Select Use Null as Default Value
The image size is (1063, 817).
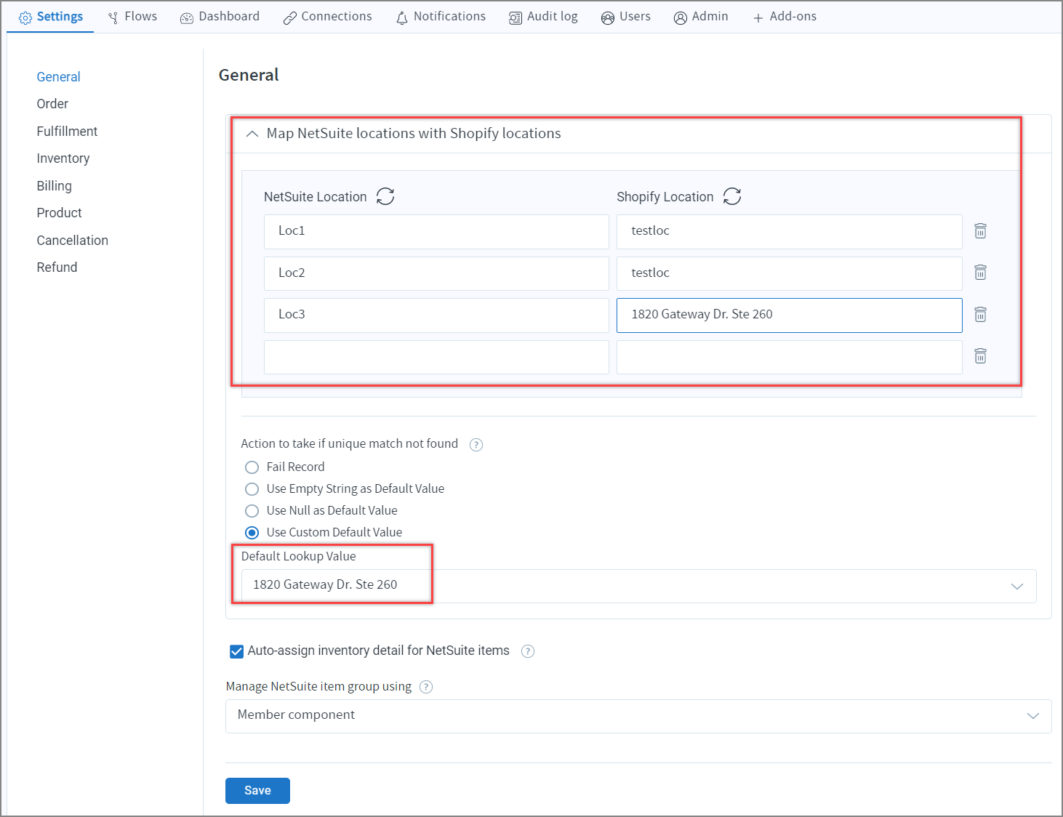coord(252,511)
